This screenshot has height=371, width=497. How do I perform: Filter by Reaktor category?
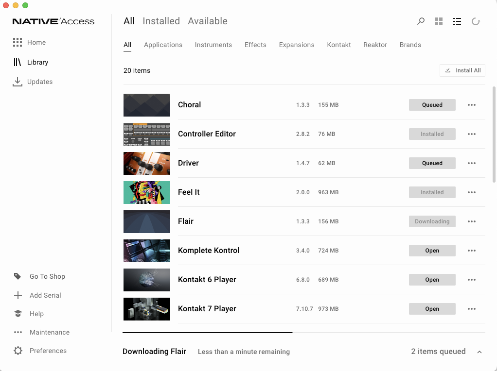point(375,45)
